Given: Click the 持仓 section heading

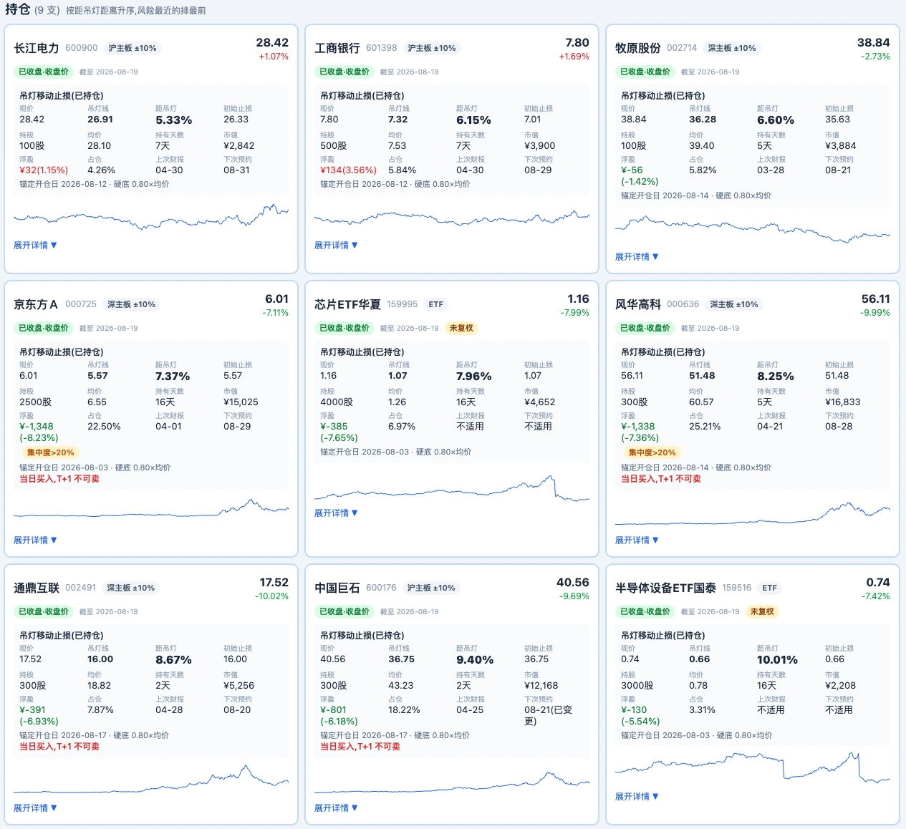Looking at the screenshot, I should pos(18,9).
